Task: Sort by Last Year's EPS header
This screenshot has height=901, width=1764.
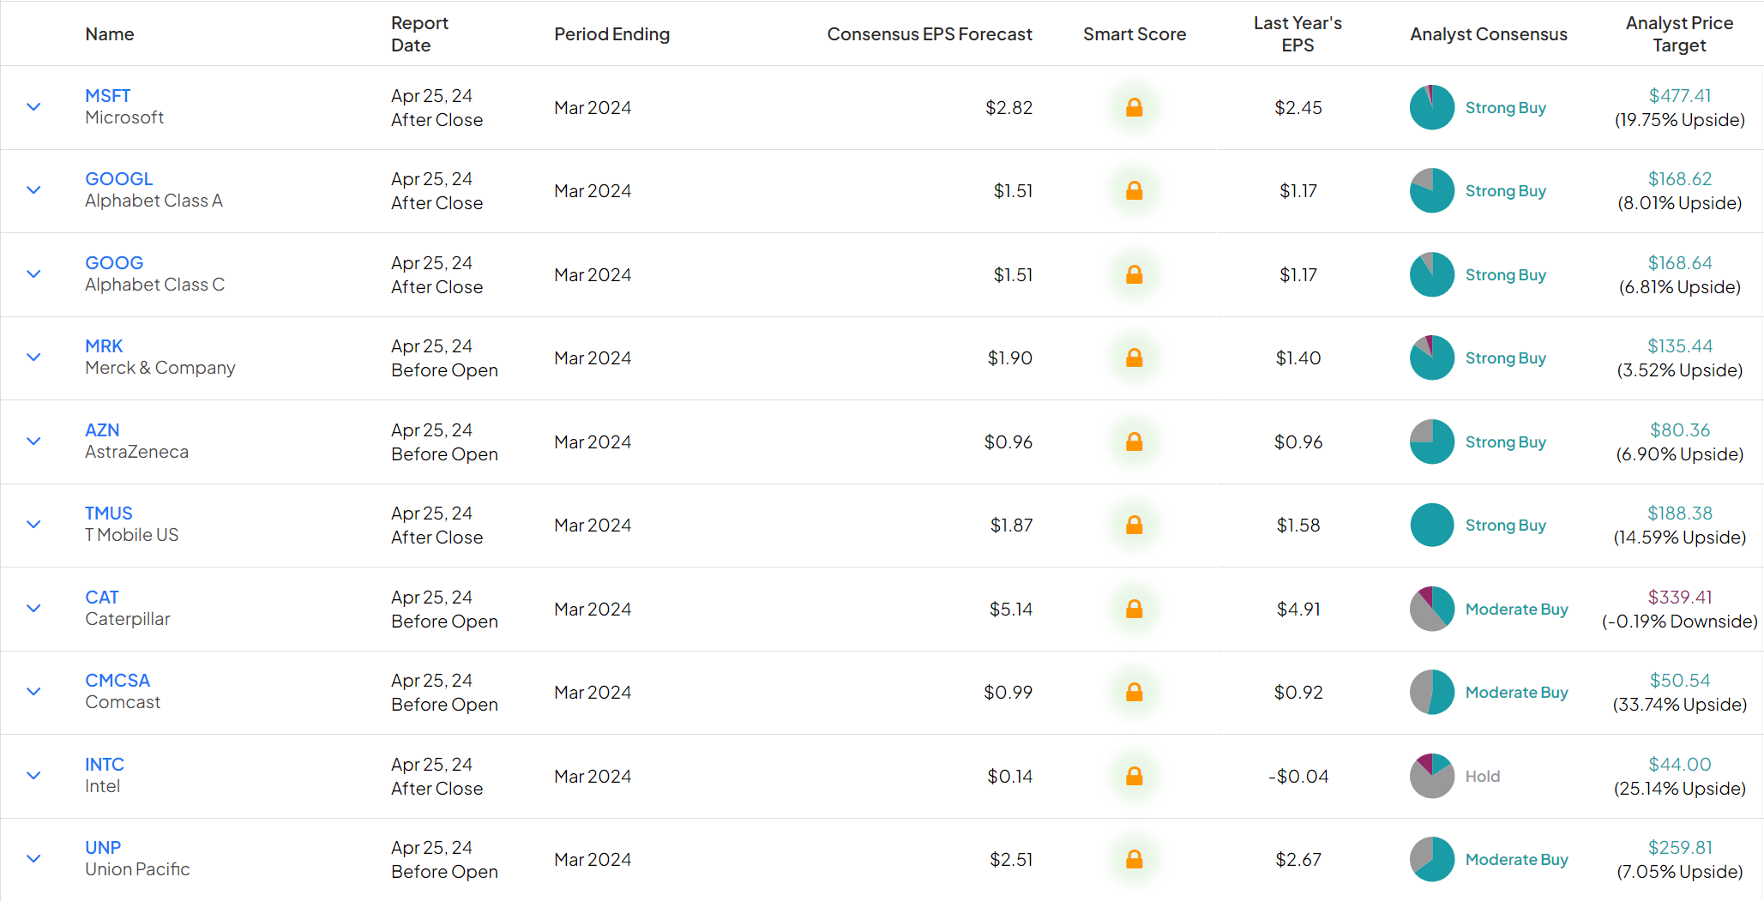Action: pos(1297,34)
